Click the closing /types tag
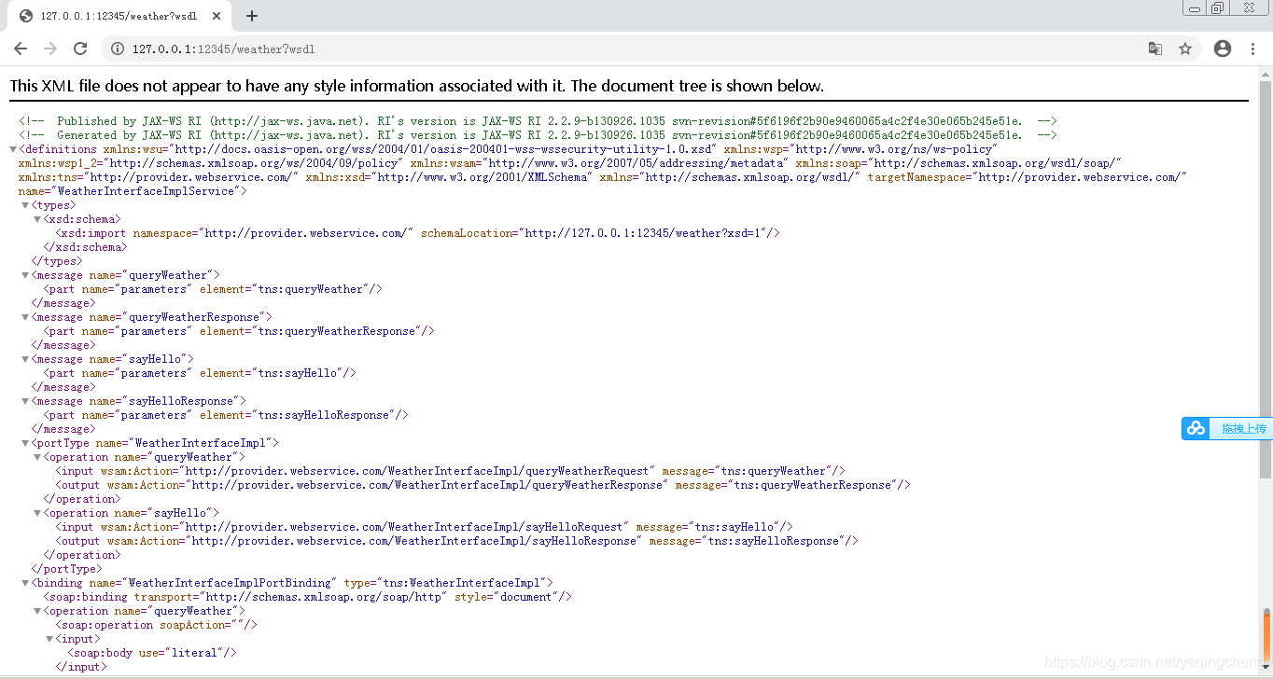The height and width of the screenshot is (679, 1273). point(57,261)
